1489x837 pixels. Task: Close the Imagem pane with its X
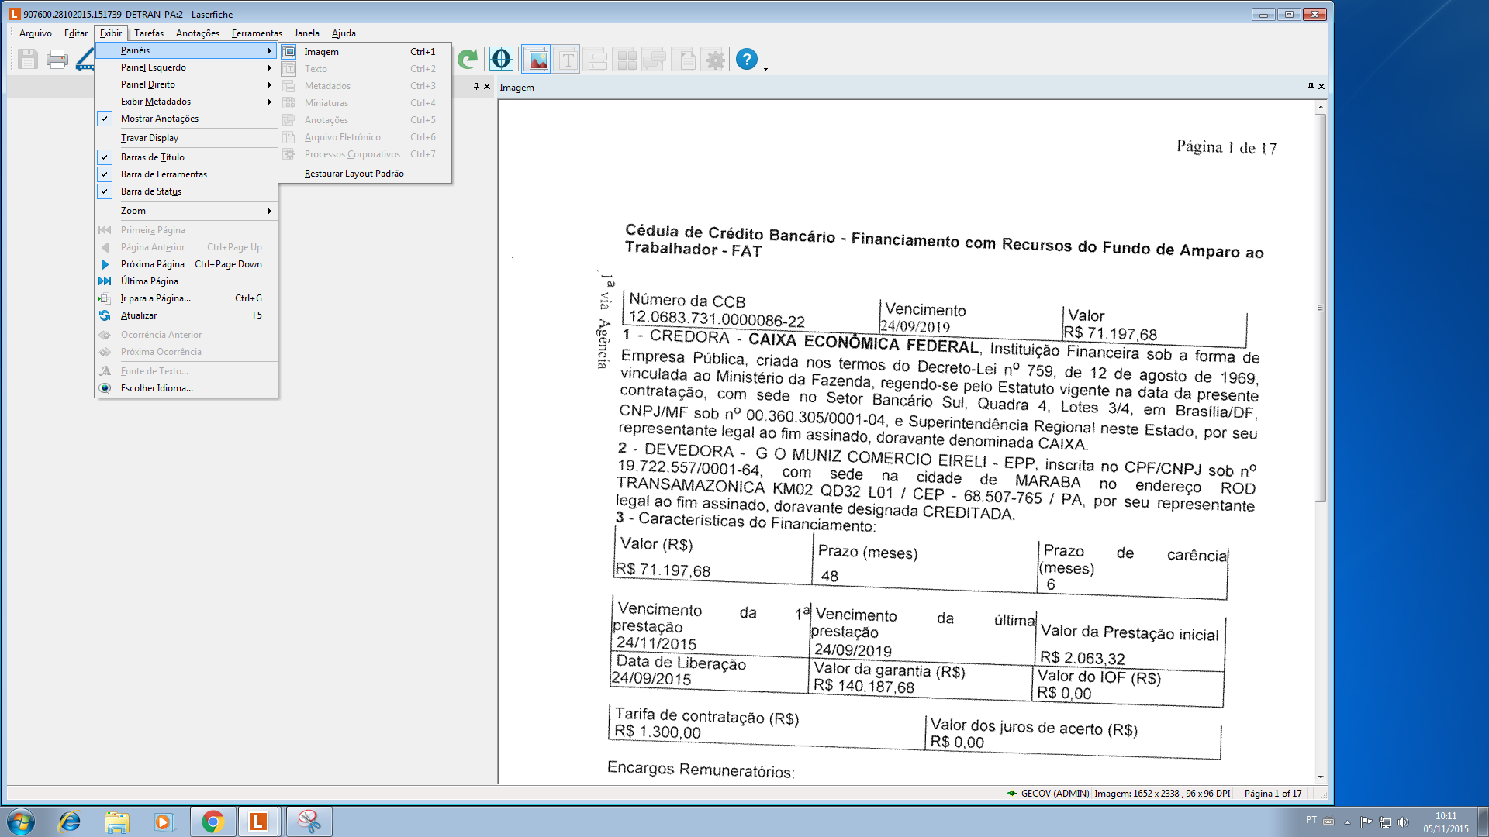pyautogui.click(x=1321, y=87)
